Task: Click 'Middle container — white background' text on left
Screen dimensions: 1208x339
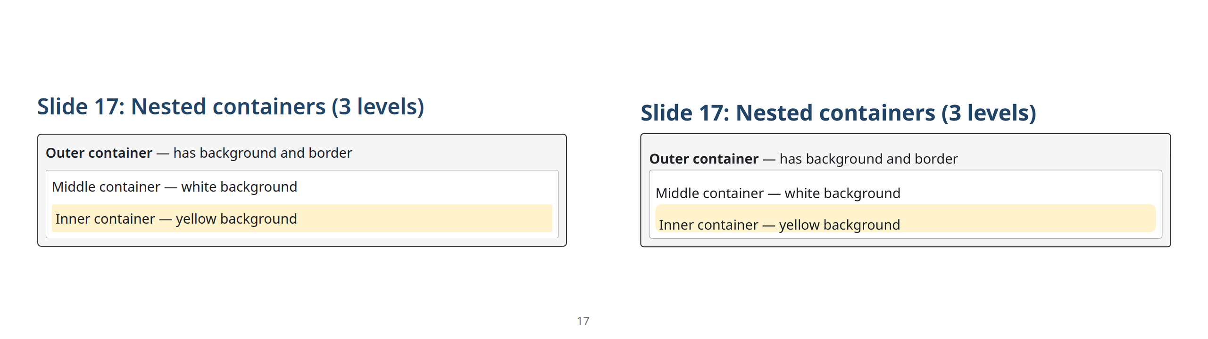Action: pos(174,187)
